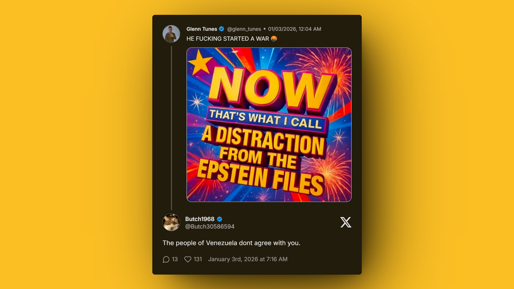Toggle the like on Butch1968's reply
This screenshot has height=289, width=514.
point(187,259)
